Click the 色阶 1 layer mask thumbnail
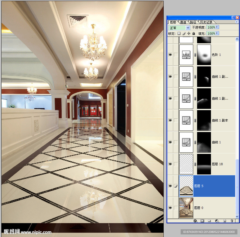This screenshot has width=240, height=237. pyautogui.click(x=204, y=55)
